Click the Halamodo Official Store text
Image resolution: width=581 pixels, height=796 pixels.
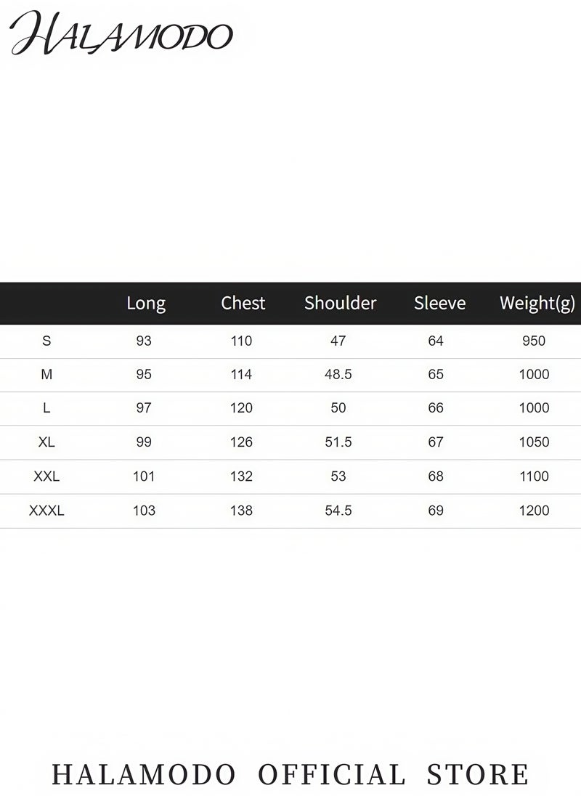290,775
